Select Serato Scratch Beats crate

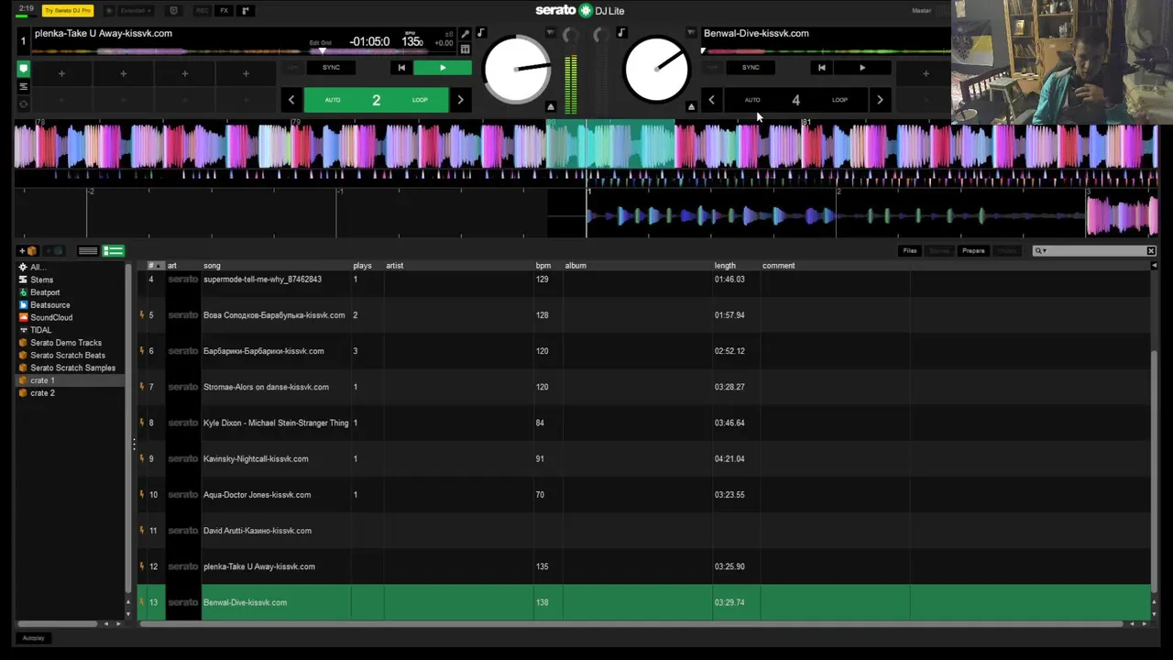click(x=68, y=355)
